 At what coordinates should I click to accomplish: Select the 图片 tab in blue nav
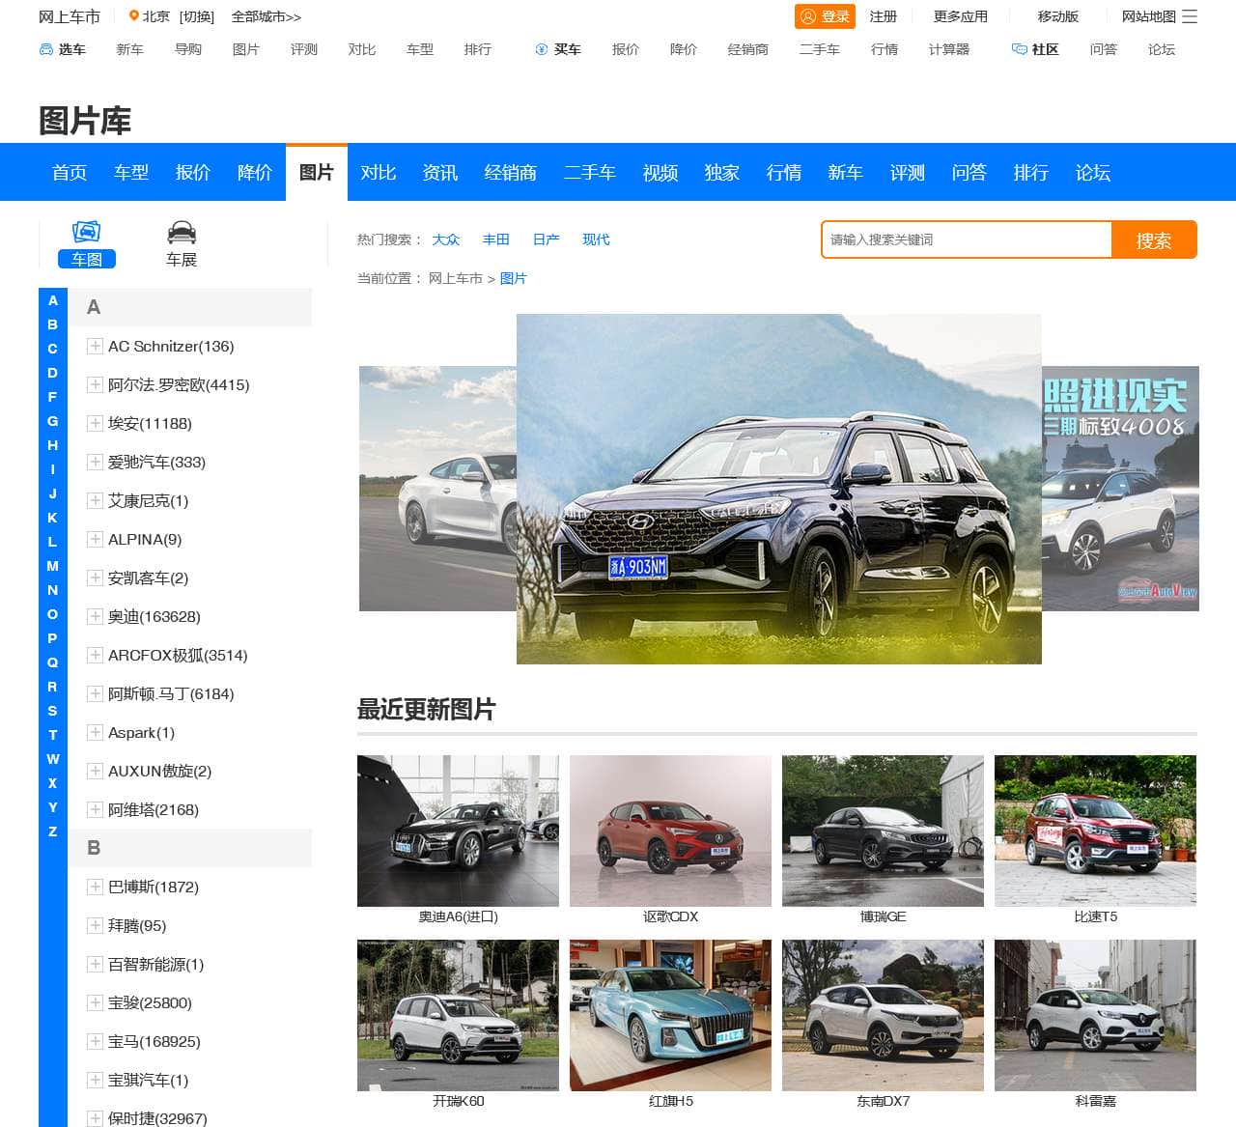317,172
